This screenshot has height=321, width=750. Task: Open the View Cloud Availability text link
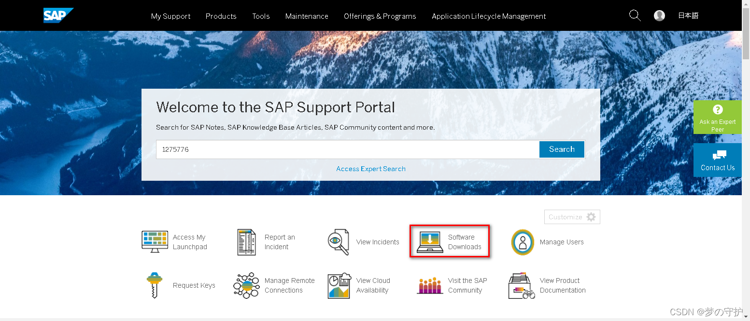[373, 285]
